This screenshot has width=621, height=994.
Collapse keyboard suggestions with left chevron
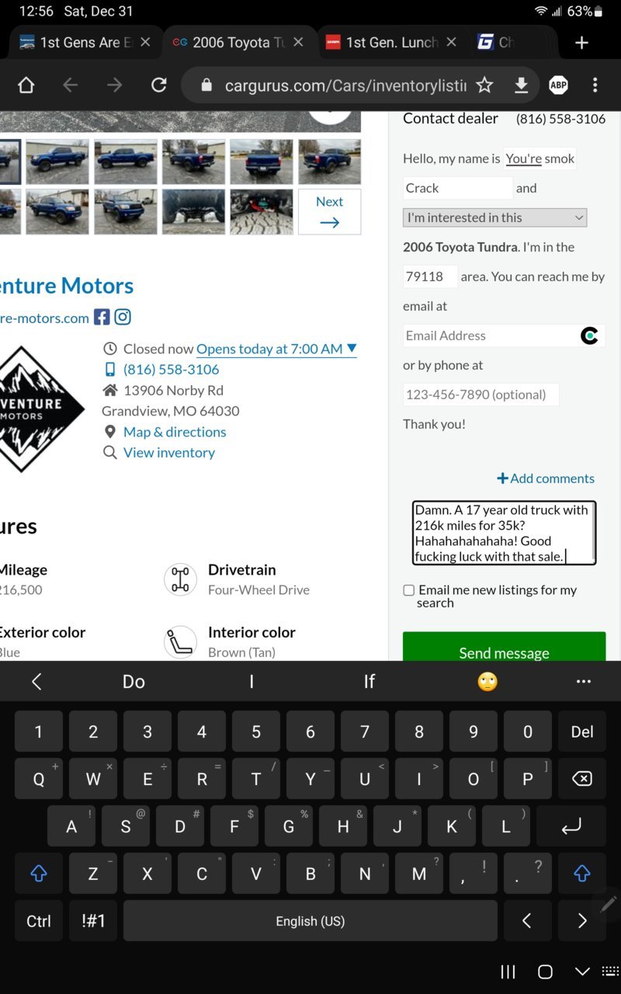click(x=36, y=681)
